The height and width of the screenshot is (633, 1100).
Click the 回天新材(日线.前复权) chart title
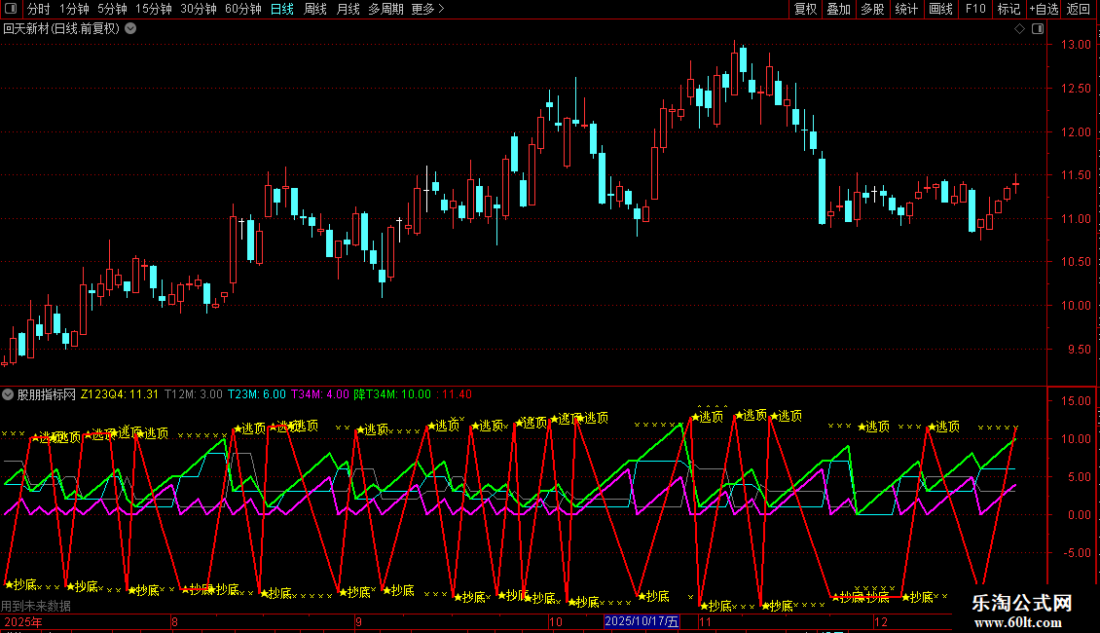pyautogui.click(x=61, y=29)
